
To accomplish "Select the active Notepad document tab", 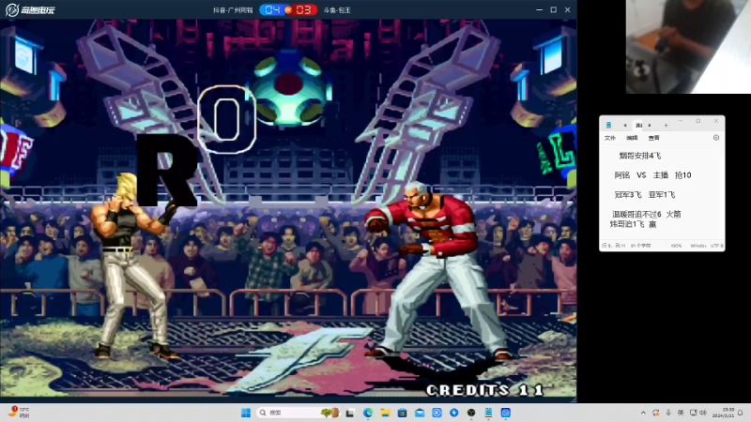I will tap(639, 126).
